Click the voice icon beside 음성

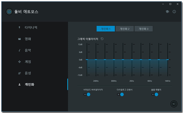click(x=20, y=73)
